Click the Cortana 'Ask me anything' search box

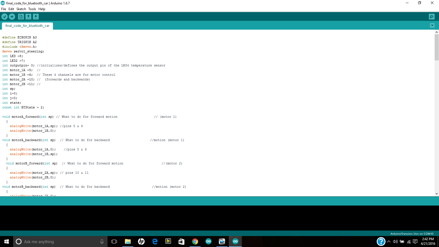[x=60, y=242]
